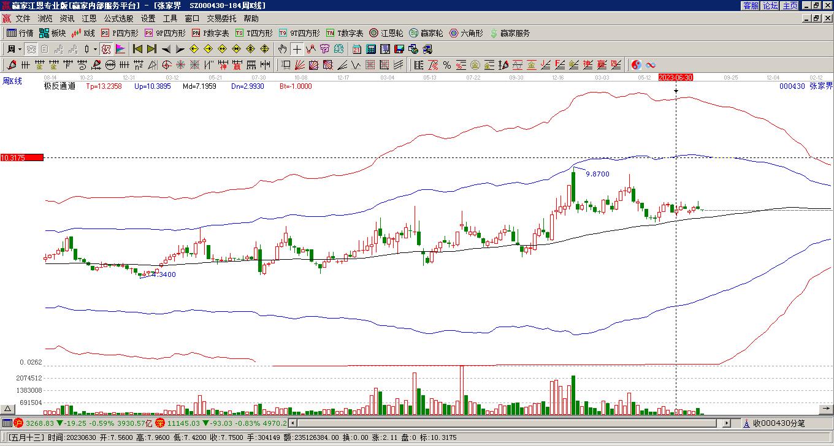Click the 客服 button in title bar

pyautogui.click(x=751, y=6)
